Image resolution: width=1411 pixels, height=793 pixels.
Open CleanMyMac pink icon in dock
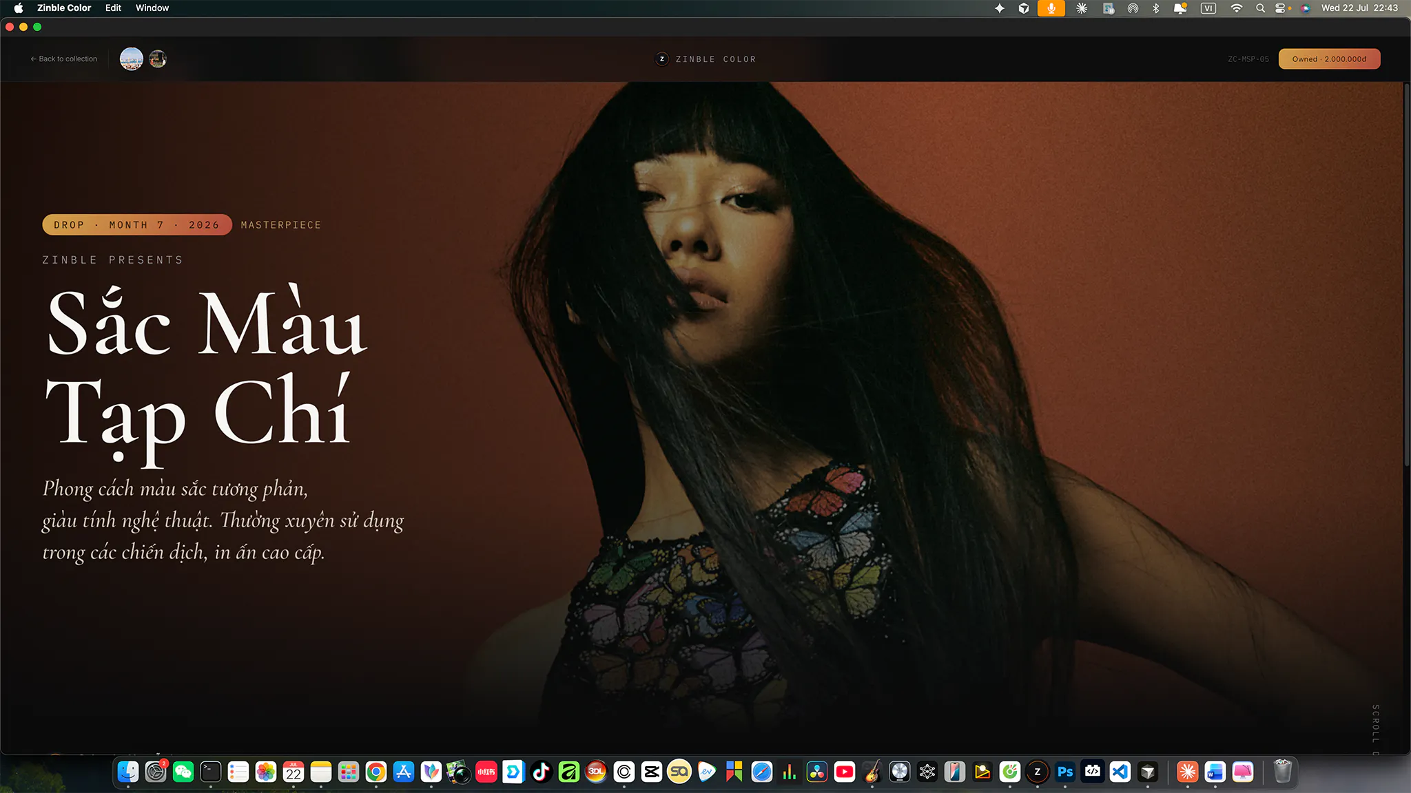click(1243, 772)
